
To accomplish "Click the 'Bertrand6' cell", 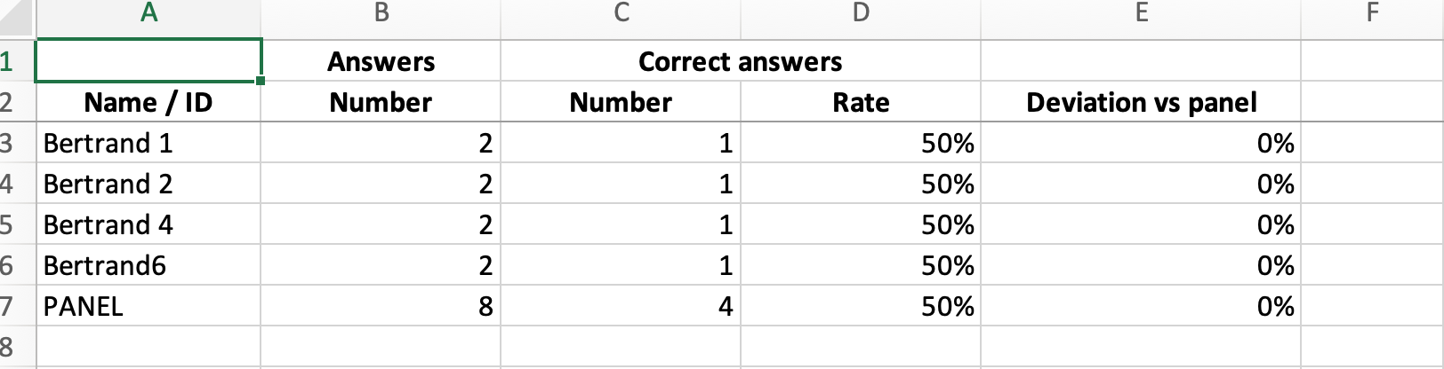I will coord(148,265).
